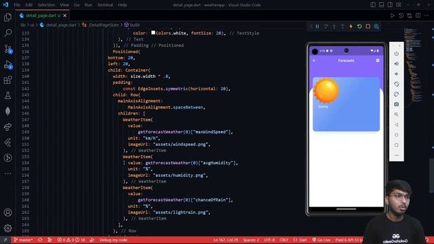Screen dimensions: 434x244
Task: Open settings gear in Forecasts app bar
Action: pyautogui.click(x=378, y=60)
